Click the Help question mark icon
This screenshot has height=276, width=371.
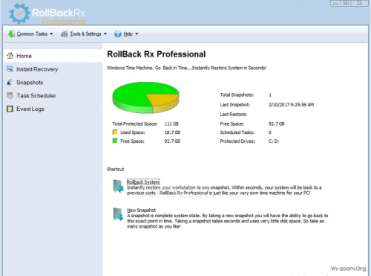click(x=118, y=33)
